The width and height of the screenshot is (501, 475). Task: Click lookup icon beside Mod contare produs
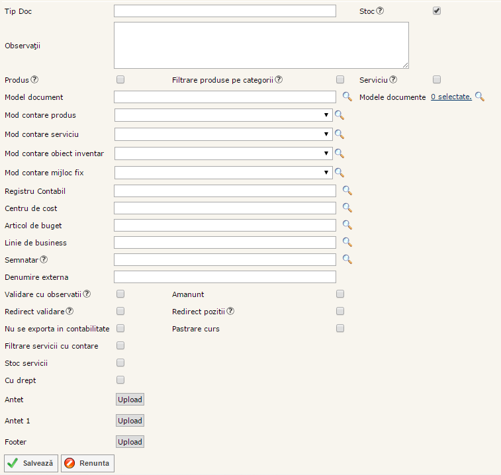340,115
